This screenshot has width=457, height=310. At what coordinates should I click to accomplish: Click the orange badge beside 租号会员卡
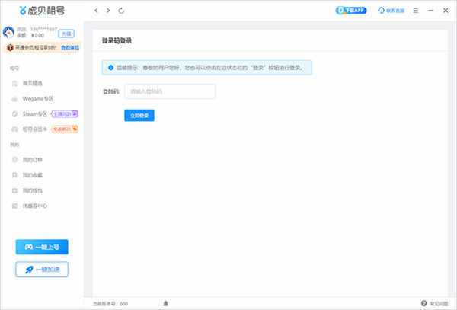click(x=65, y=129)
